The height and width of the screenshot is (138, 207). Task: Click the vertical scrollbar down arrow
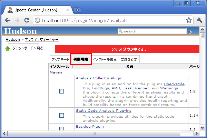[202, 128]
